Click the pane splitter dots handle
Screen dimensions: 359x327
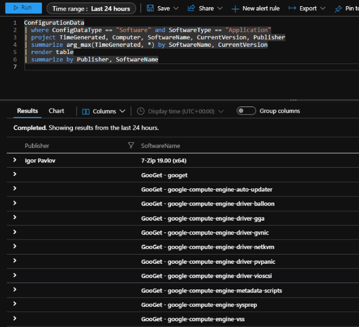(293, 100)
